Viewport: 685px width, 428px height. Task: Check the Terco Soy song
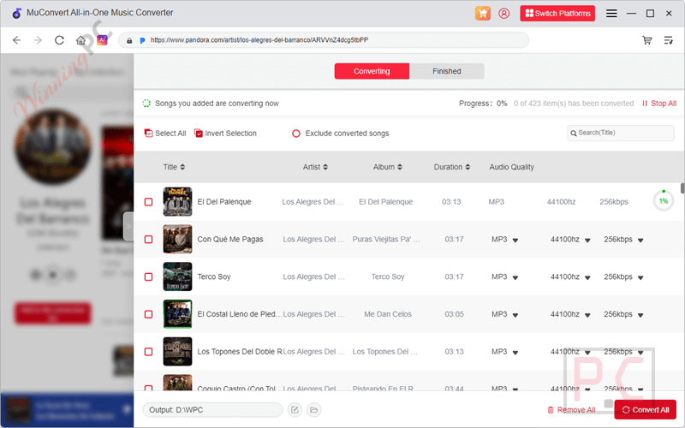tap(148, 276)
